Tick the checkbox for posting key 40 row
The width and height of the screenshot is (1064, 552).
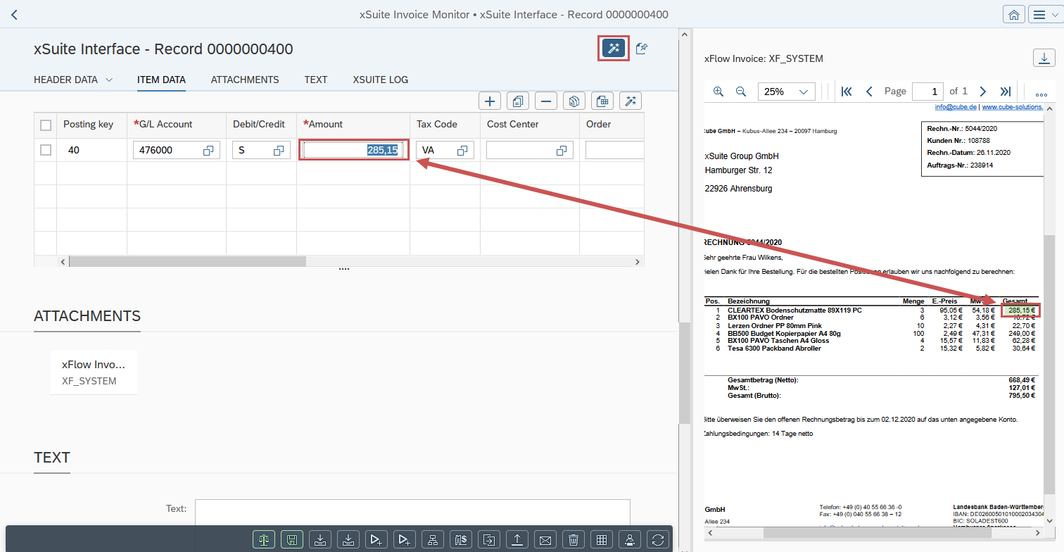tap(46, 150)
